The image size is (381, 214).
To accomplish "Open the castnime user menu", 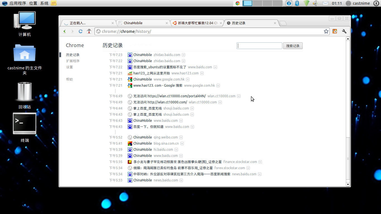I will click(358, 3).
